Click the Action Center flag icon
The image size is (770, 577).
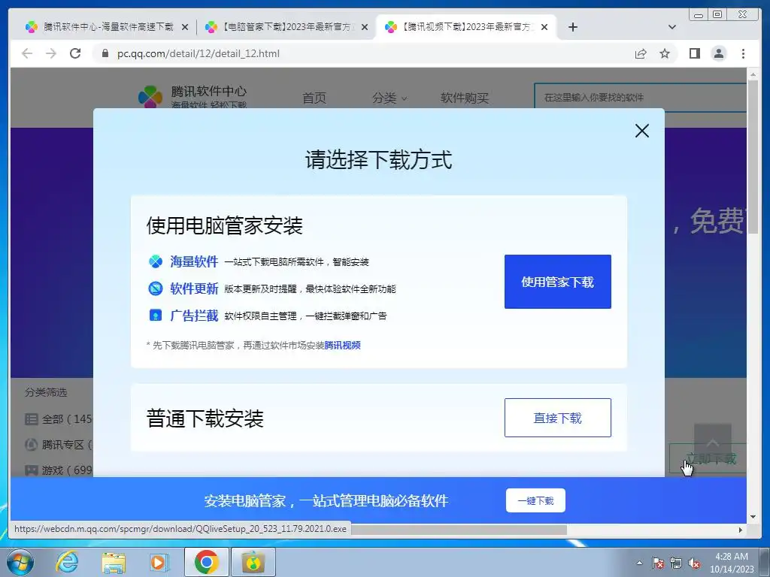(x=657, y=563)
